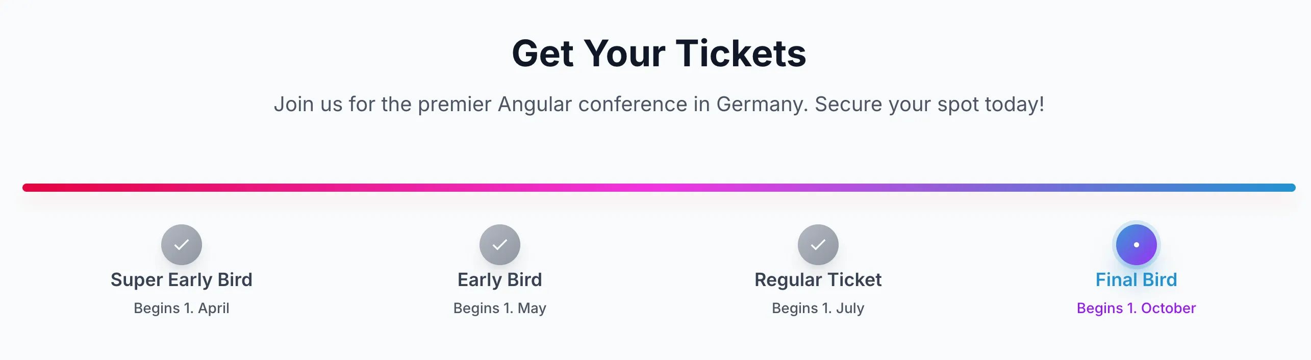Select the Regular Ticket phase title

(x=818, y=280)
